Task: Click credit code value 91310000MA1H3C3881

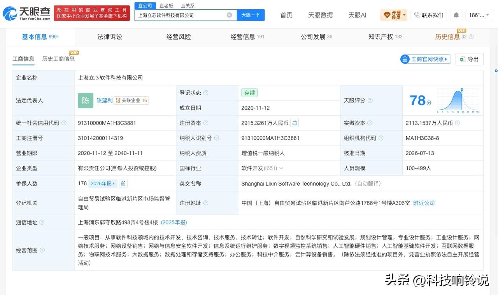Action: click(x=107, y=123)
